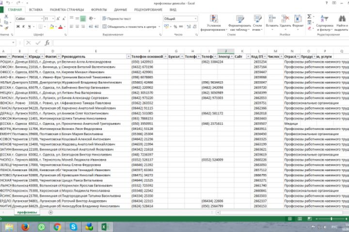Open Сортировка и фильтр
Image resolution: width=349 pixels, height=232 pixels.
click(324, 23)
